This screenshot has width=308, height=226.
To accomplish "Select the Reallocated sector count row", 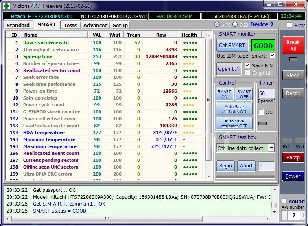I will [105, 70].
